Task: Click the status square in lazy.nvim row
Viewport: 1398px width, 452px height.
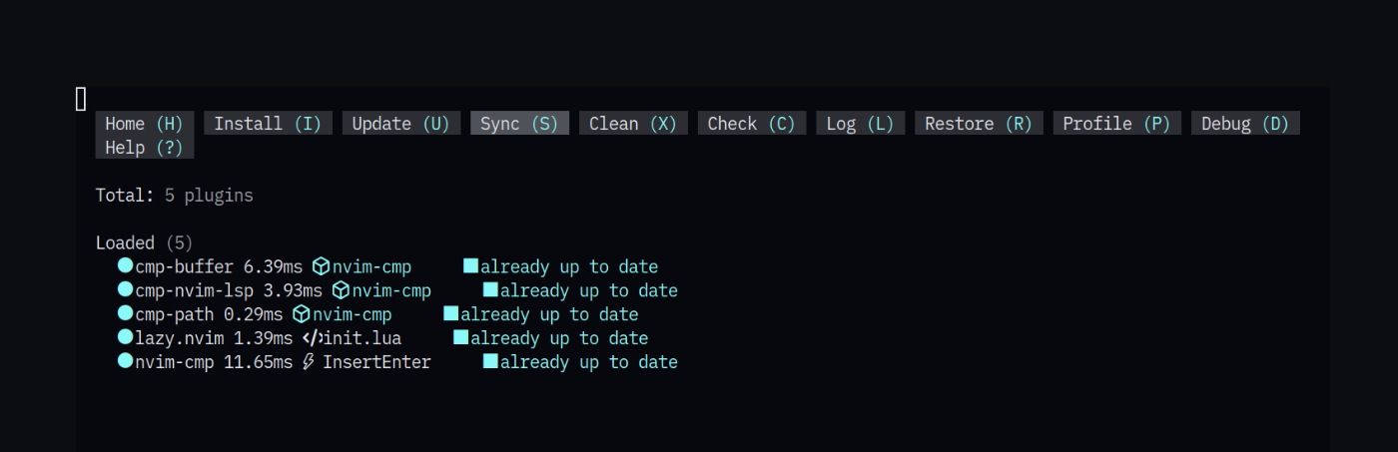Action: (460, 337)
